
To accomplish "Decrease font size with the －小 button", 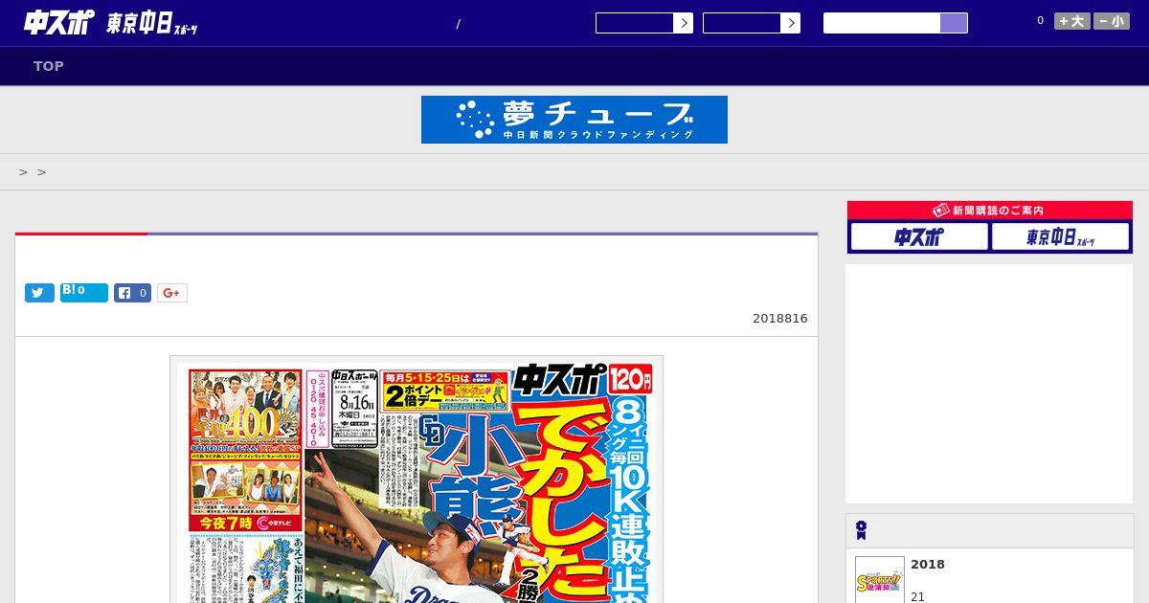I will coord(1112,21).
